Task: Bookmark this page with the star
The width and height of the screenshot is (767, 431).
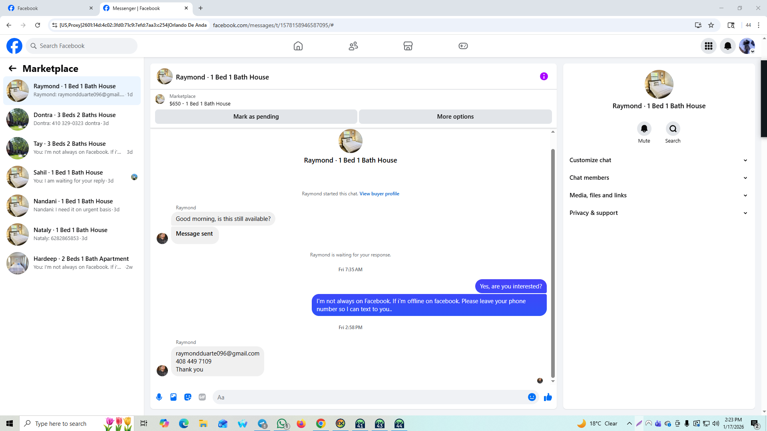Action: click(x=711, y=25)
